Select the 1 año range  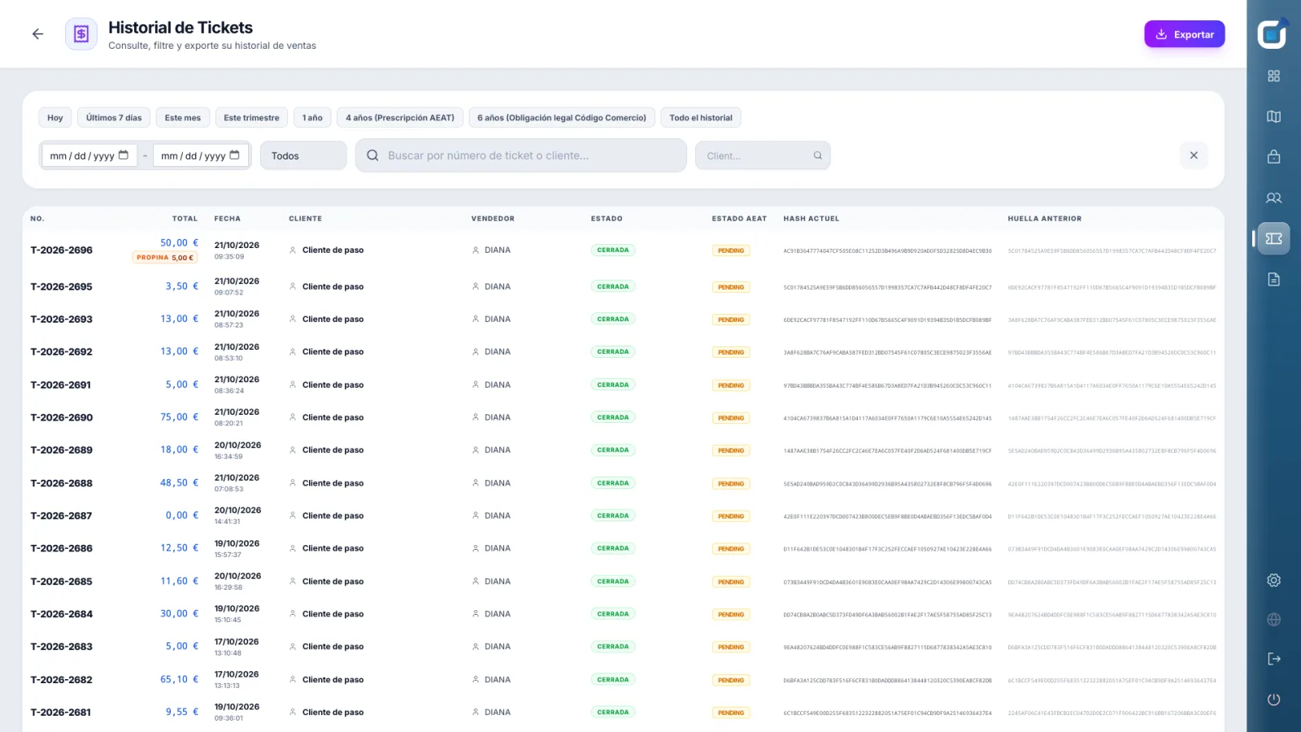tap(312, 118)
